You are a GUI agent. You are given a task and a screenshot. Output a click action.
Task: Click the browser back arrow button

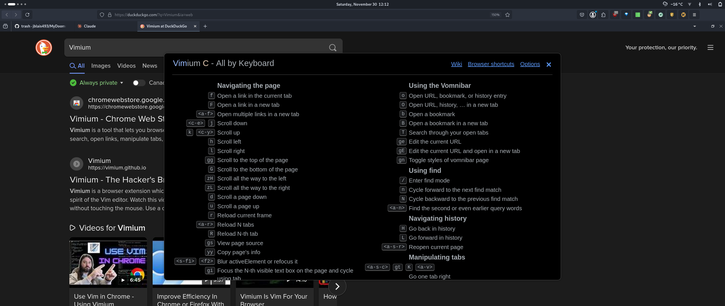coord(7,15)
